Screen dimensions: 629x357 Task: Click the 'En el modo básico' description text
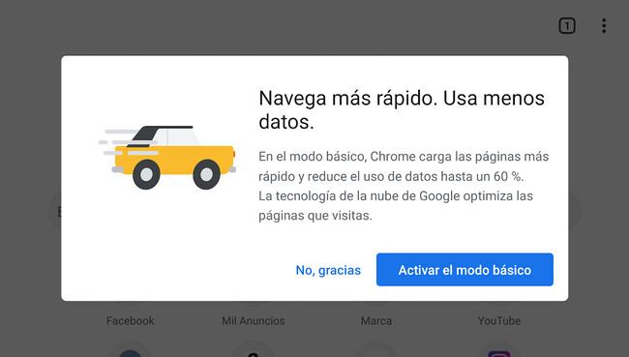404,186
